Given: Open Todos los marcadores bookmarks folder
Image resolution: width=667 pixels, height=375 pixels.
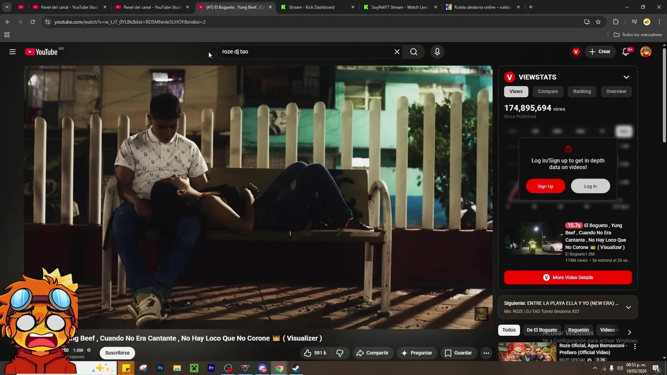Looking at the screenshot, I should 638,35.
